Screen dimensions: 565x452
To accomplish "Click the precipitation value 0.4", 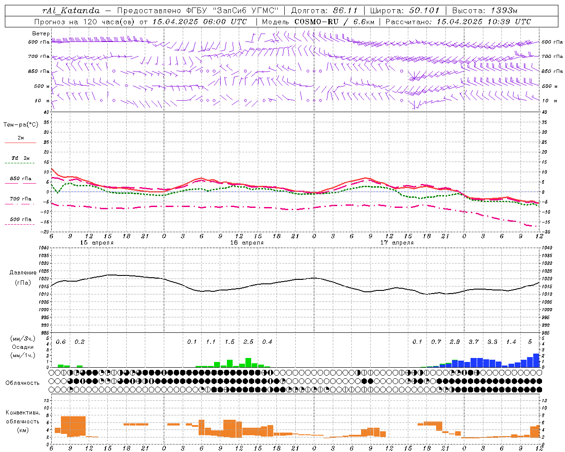I will click(267, 342).
